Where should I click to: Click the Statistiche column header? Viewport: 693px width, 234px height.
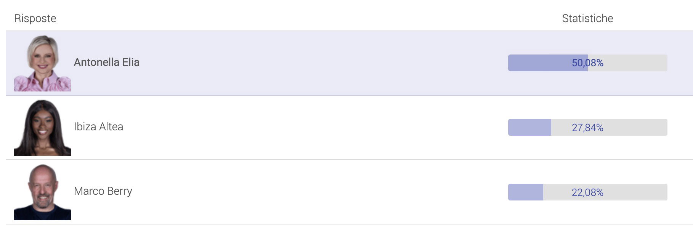click(x=587, y=18)
